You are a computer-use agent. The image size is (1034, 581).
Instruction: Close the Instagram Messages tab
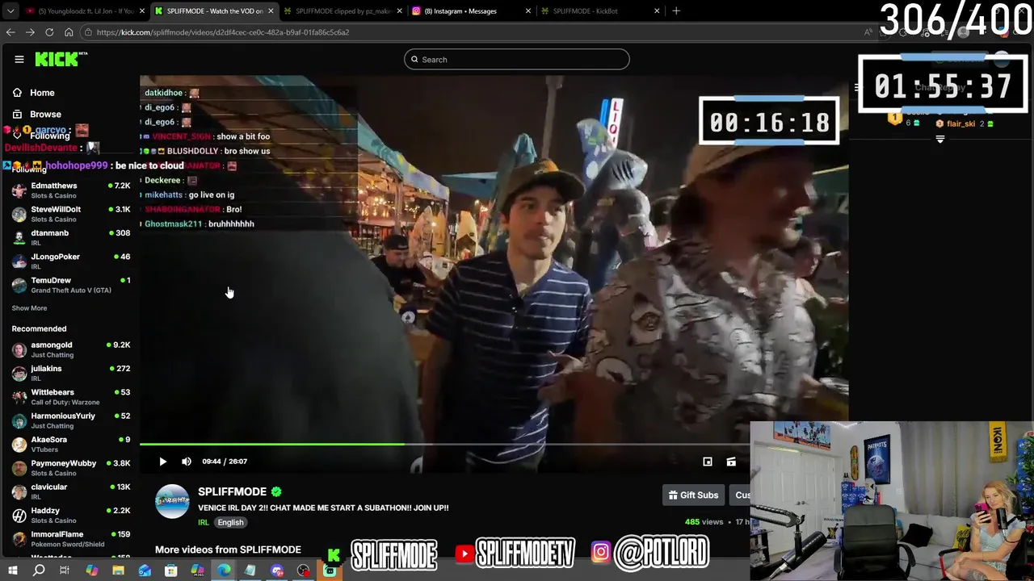528,11
